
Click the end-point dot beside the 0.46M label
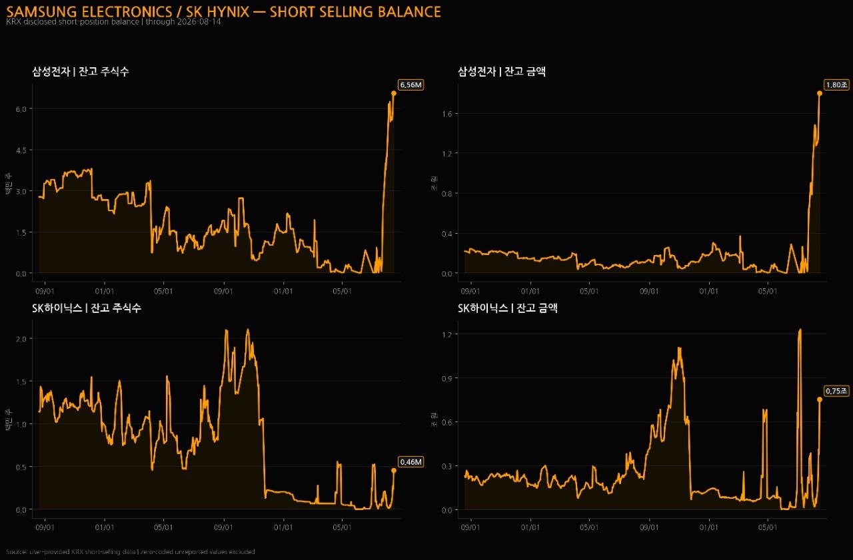(394, 470)
